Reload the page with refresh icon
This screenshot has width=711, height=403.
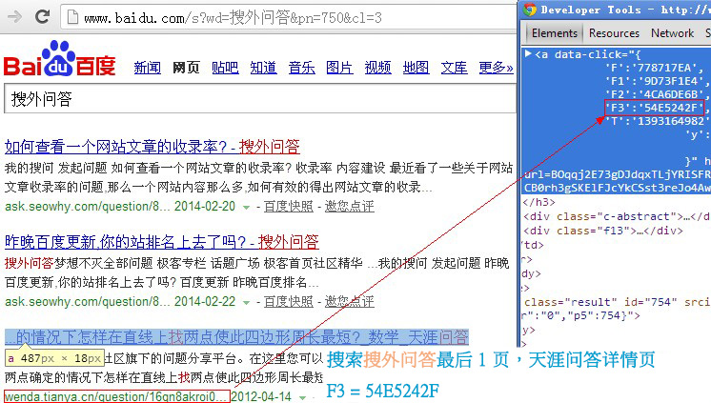tap(43, 17)
